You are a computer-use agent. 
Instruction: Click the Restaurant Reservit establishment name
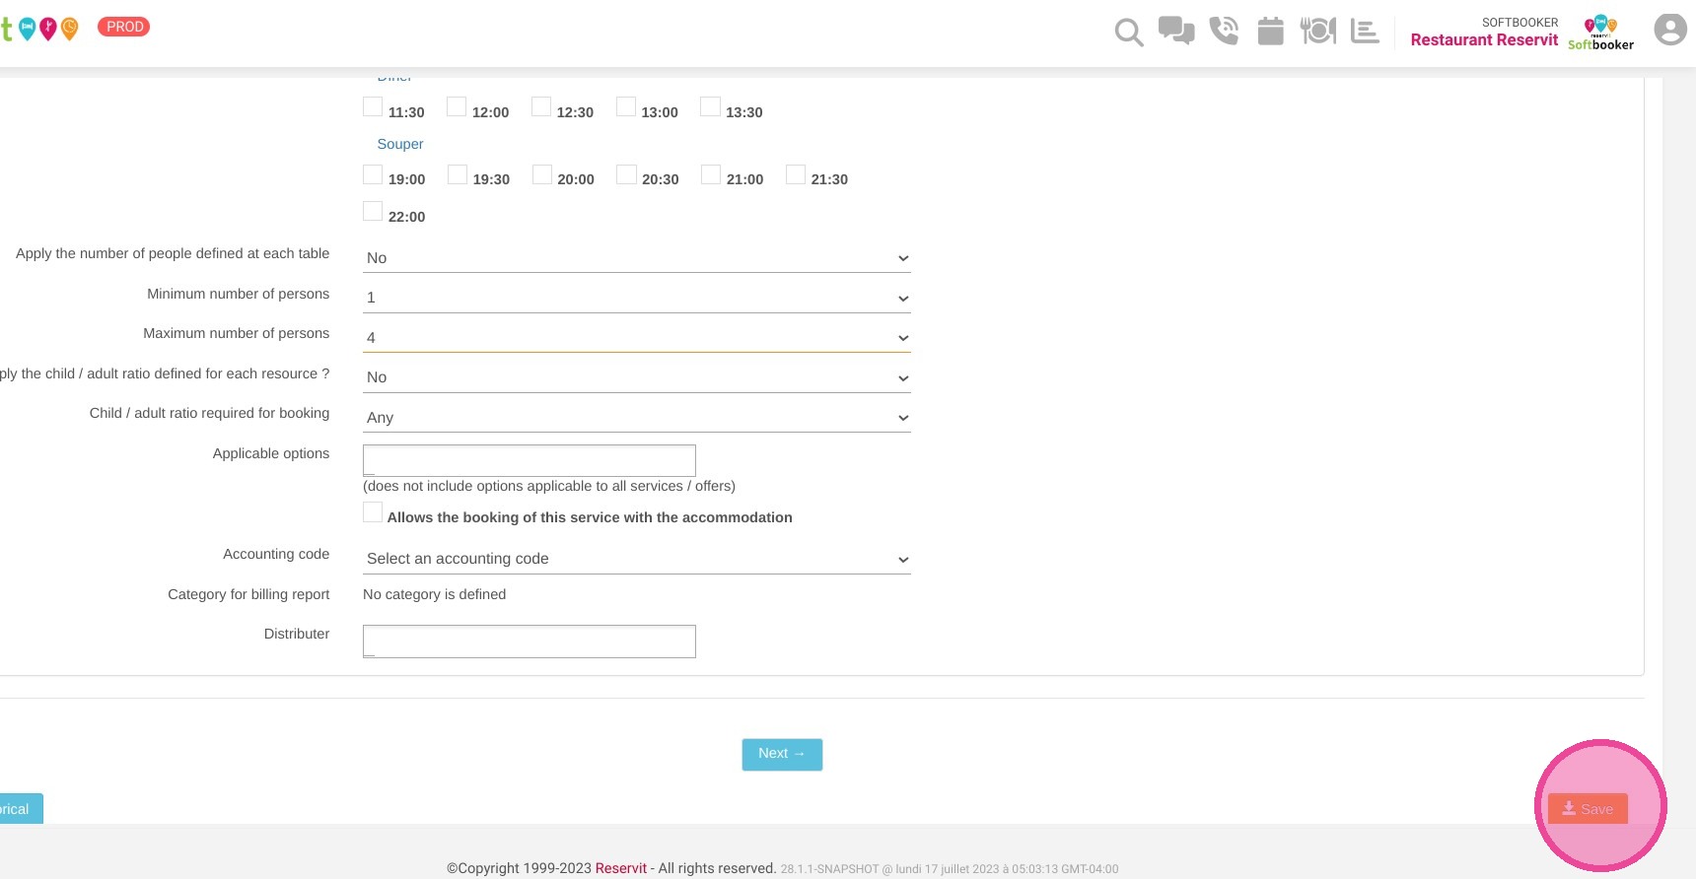pyautogui.click(x=1484, y=39)
